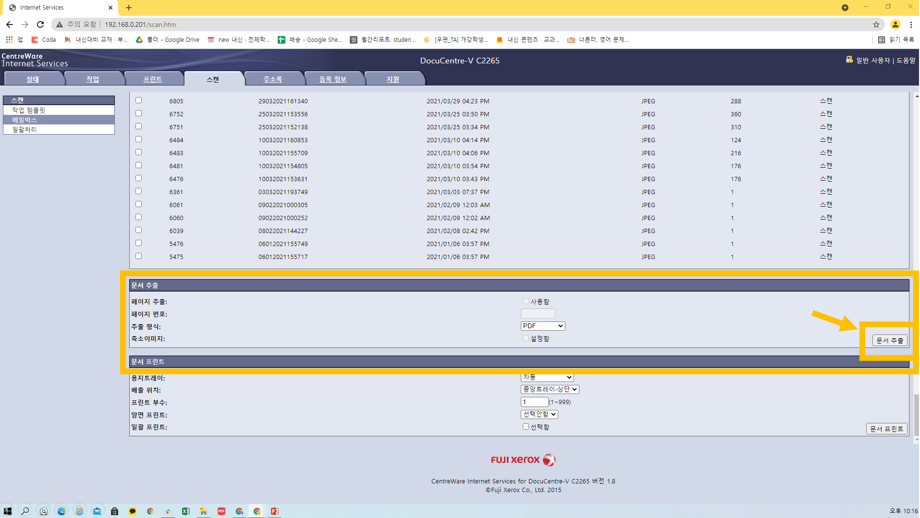Click the 문서 추출 button

890,340
